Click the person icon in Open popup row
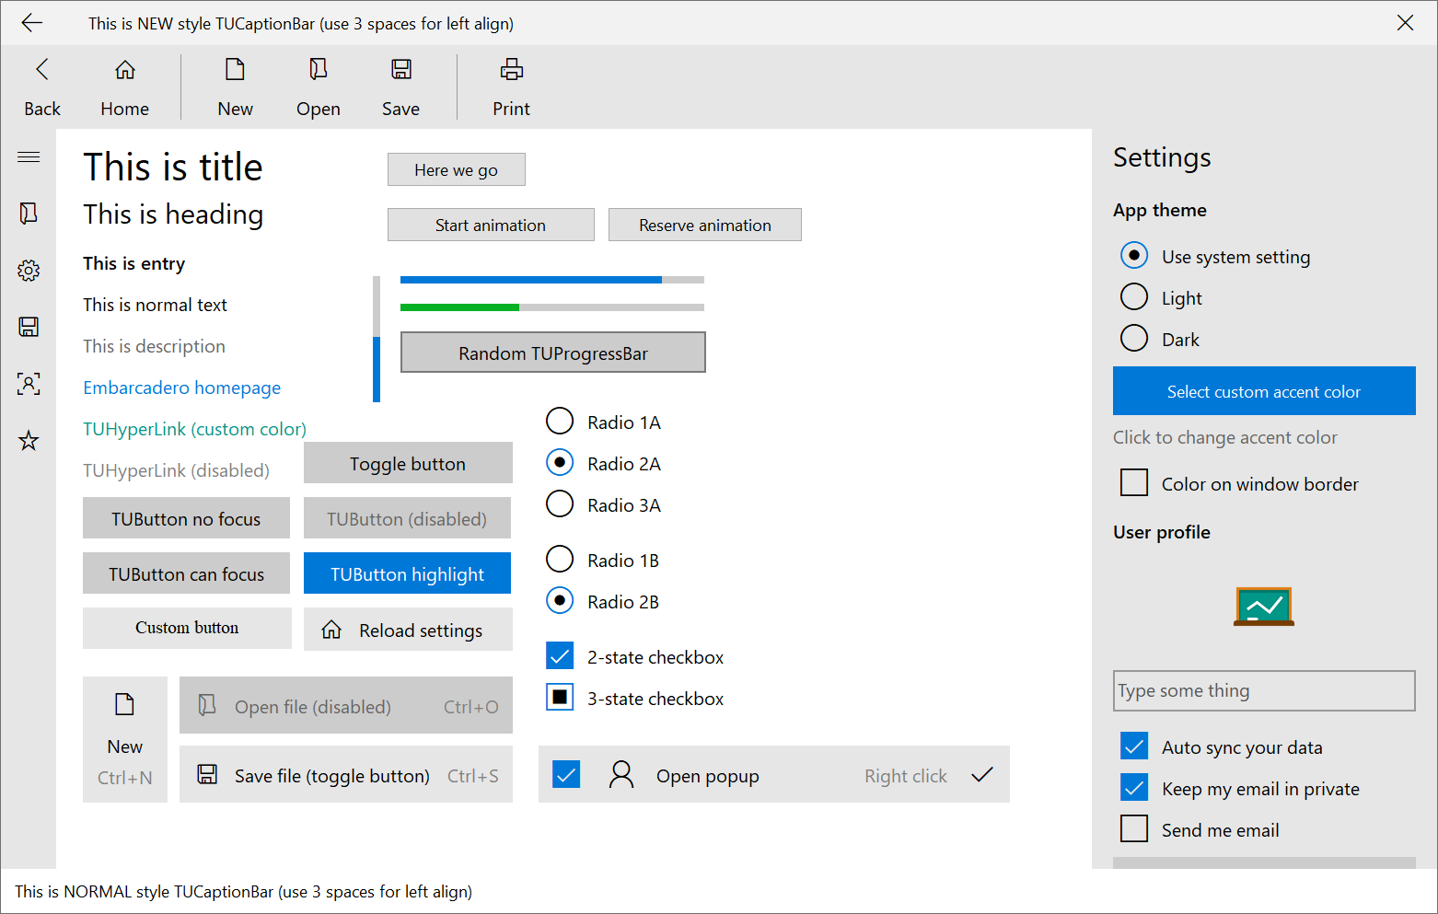Image resolution: width=1438 pixels, height=914 pixels. coord(621,775)
